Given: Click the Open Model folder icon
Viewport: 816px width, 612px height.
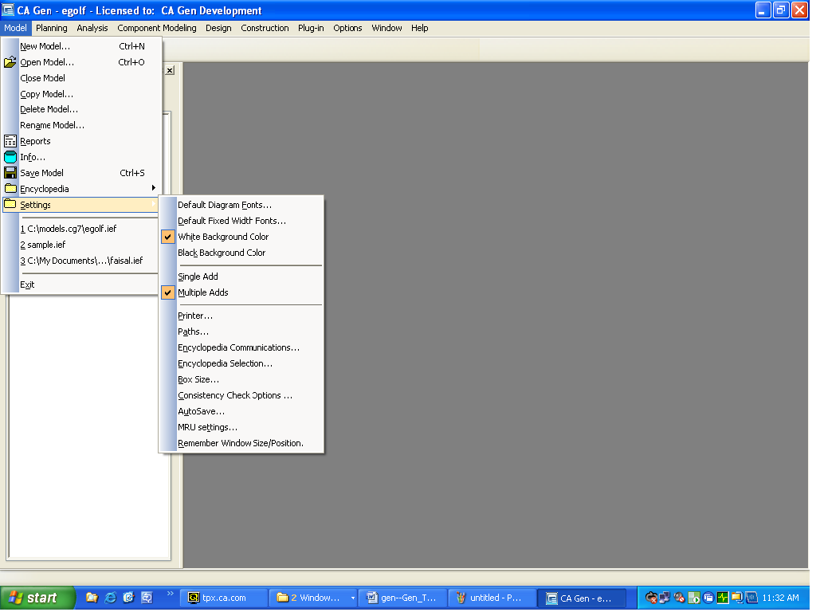Looking at the screenshot, I should (10, 62).
